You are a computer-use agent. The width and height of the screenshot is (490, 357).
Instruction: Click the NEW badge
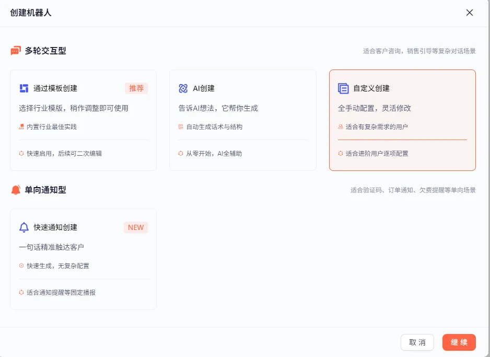point(136,227)
